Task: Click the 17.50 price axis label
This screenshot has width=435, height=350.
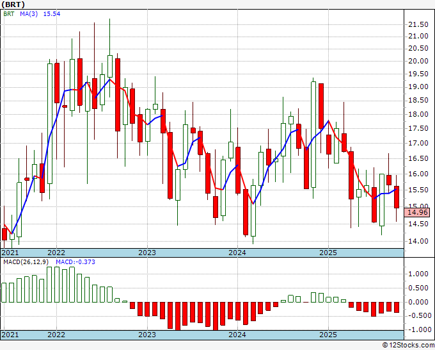Action: coord(418,128)
